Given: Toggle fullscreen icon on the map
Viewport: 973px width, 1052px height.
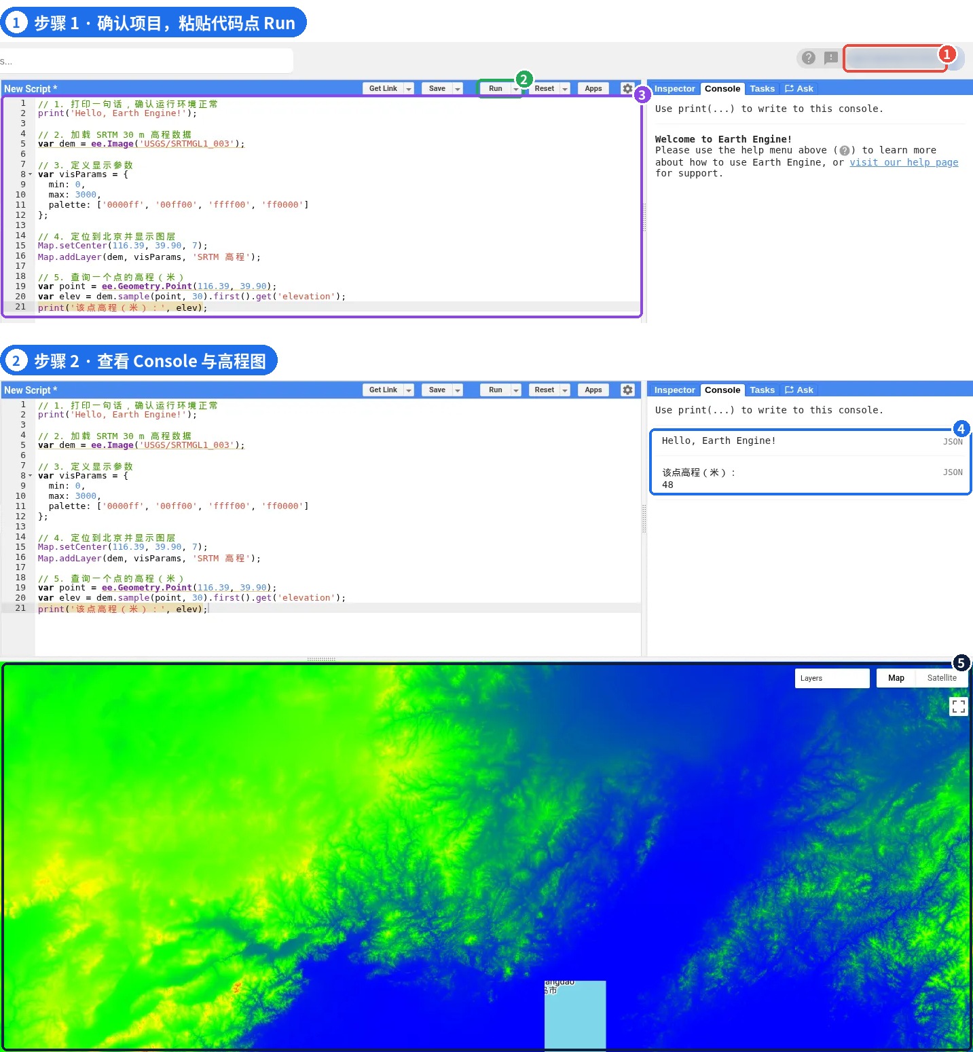Looking at the screenshot, I should click(x=958, y=706).
